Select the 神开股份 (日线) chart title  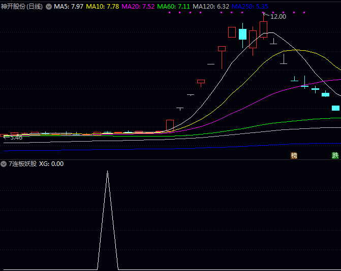[x=22, y=7]
